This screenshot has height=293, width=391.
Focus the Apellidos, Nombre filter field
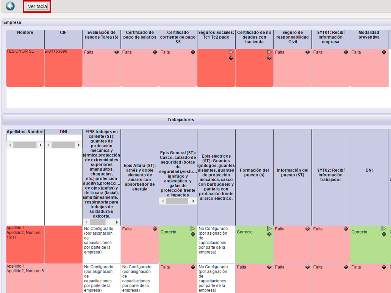[25, 138]
